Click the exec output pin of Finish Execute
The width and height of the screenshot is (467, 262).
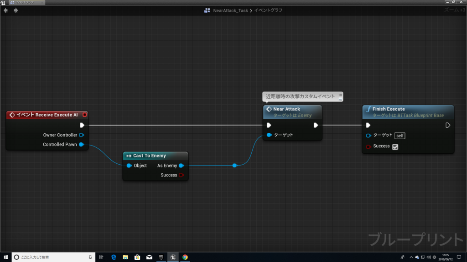(448, 125)
